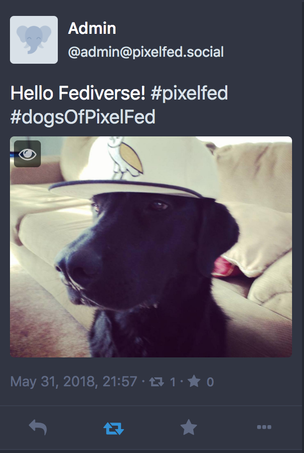The height and width of the screenshot is (453, 304).
Task: View boosts via the count 1
Action: pos(172,382)
